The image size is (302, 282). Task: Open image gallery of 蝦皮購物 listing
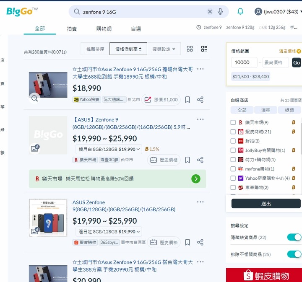point(35,230)
